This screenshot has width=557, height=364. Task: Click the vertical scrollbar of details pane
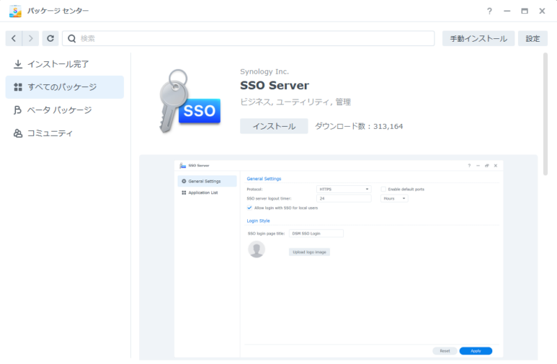(x=545, y=114)
